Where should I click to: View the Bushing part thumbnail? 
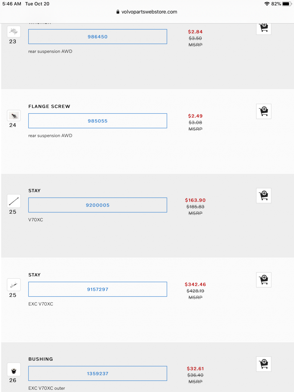[x=13, y=369]
